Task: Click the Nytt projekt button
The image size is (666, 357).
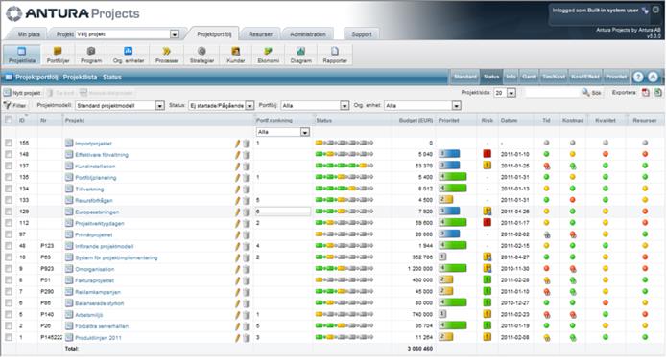Action: (x=22, y=93)
